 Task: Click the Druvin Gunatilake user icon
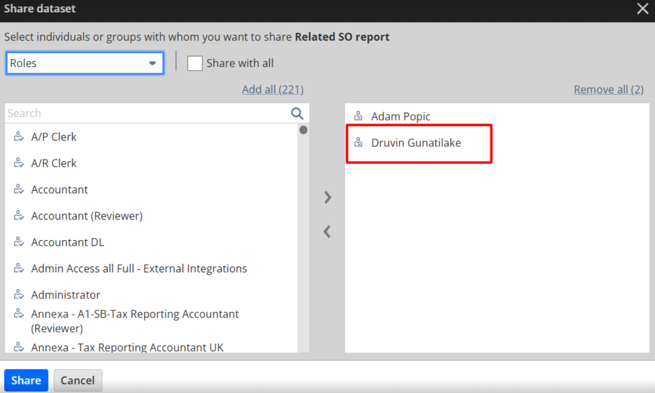pyautogui.click(x=358, y=143)
